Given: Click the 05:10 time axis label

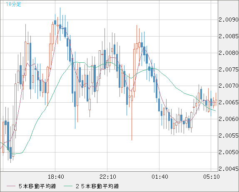Looking at the screenshot, I should 212,177.
